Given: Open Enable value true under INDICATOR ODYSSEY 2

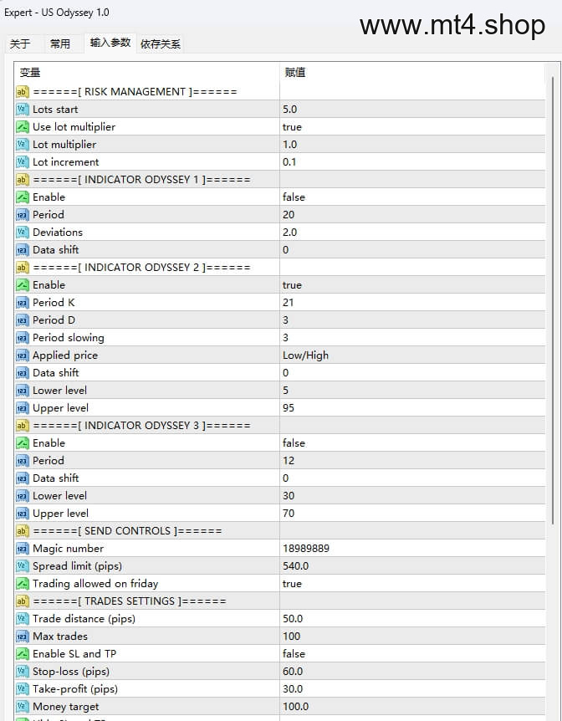Looking at the screenshot, I should [412, 285].
